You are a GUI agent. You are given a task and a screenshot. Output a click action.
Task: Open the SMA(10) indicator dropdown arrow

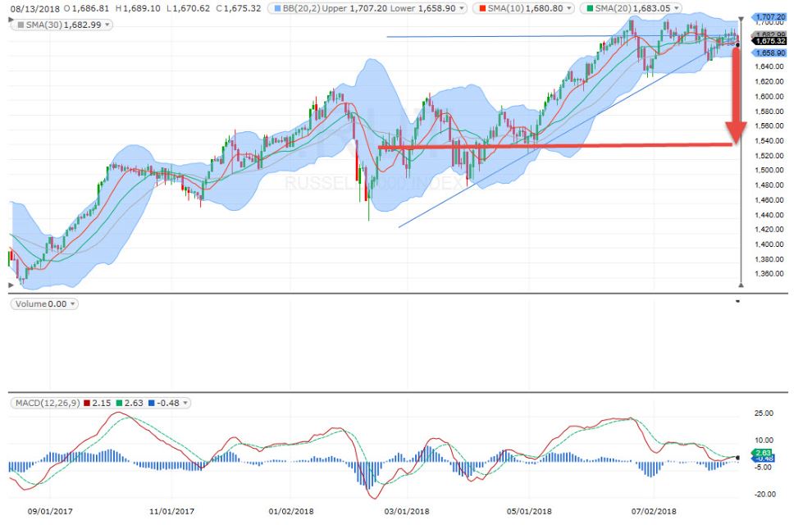(x=569, y=9)
